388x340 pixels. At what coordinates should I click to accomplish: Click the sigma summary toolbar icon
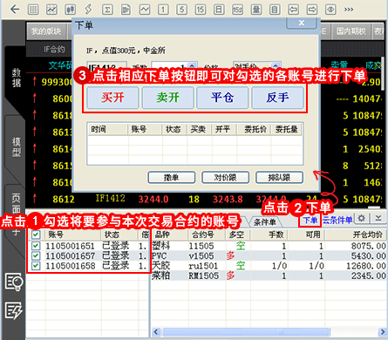(107, 10)
